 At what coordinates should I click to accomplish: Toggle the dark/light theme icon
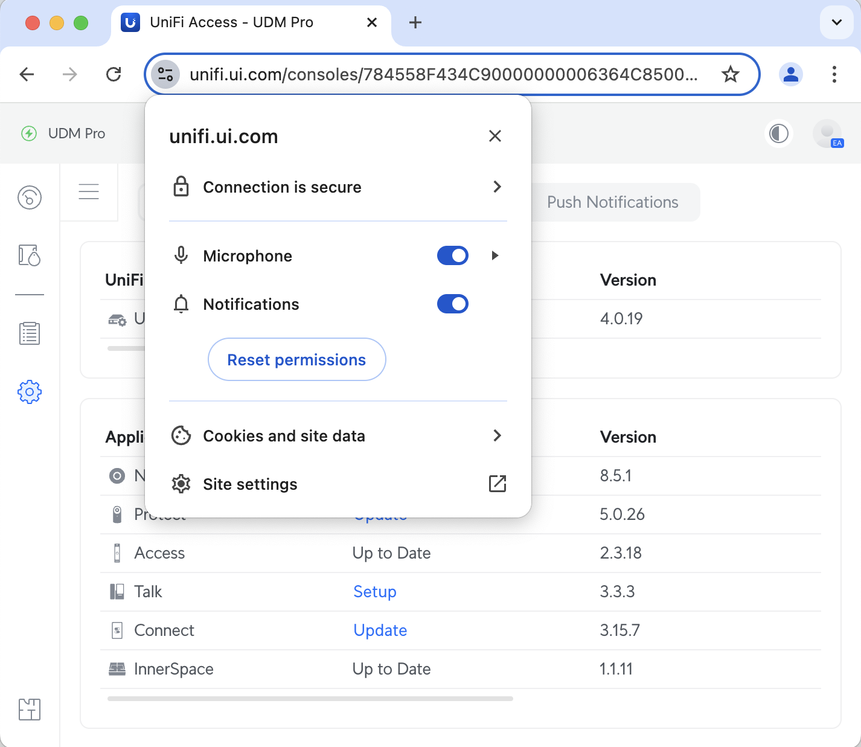pyautogui.click(x=779, y=133)
